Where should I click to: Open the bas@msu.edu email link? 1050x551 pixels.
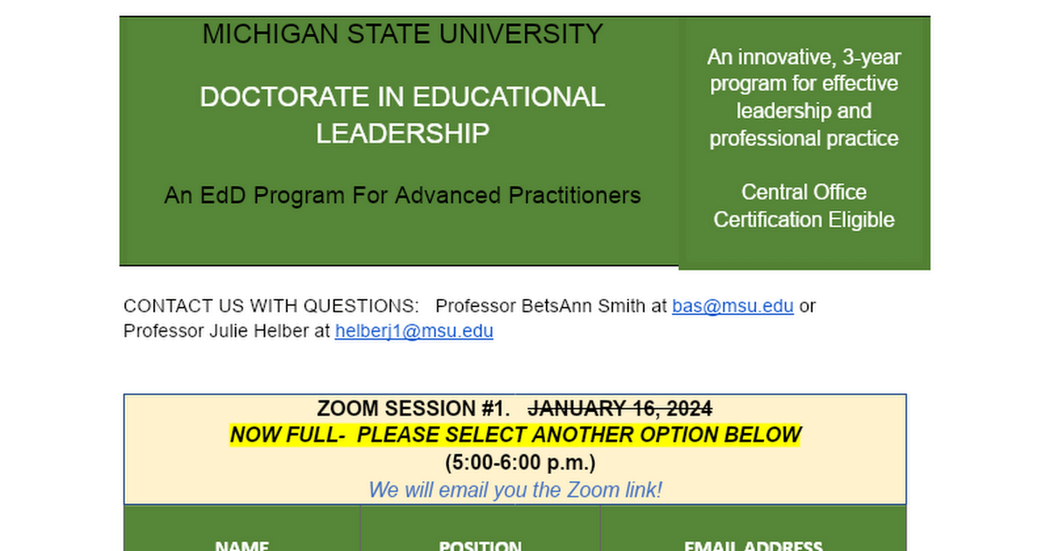tap(732, 306)
